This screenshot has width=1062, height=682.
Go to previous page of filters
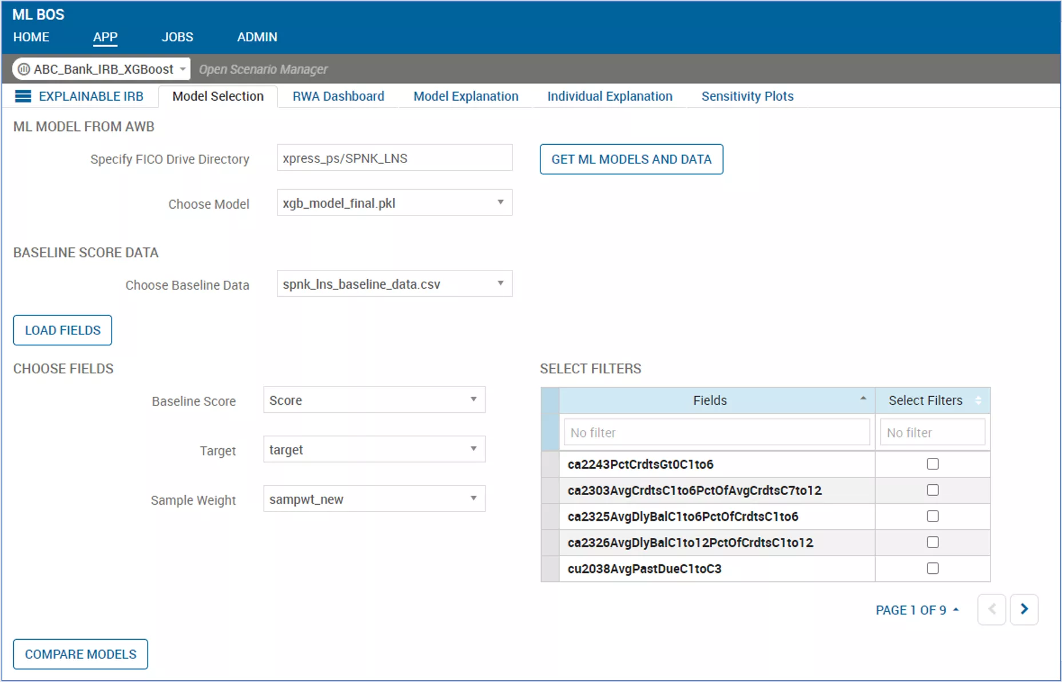(992, 609)
